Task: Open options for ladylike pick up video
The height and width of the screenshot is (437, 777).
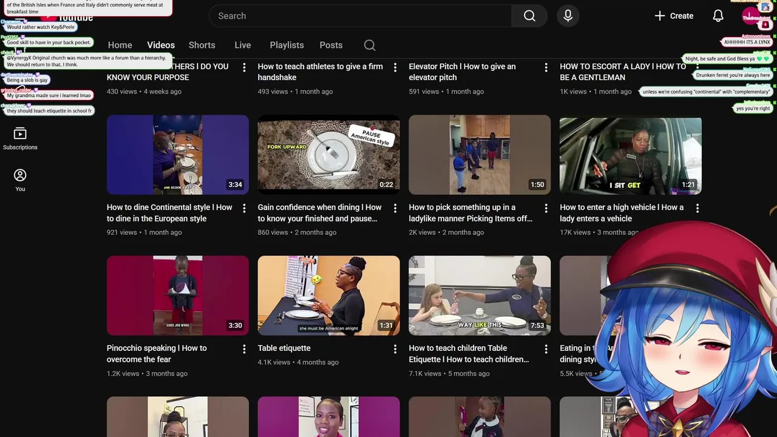Action: 546,208
